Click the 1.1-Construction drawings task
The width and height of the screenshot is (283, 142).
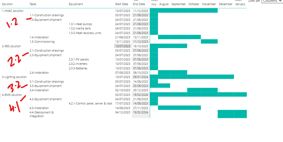[x=46, y=15]
